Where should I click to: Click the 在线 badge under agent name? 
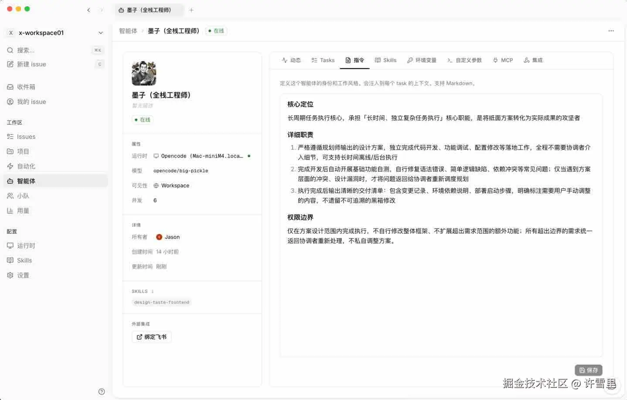(x=143, y=120)
